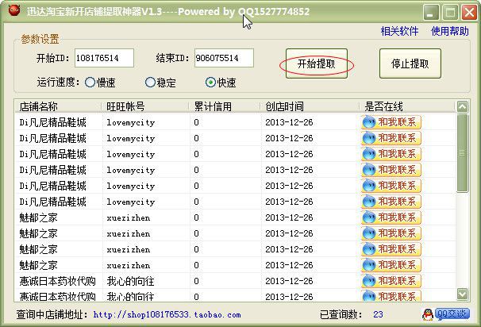Click 和我联系 in the first 惠诚日本药妆代购 row

coord(391,281)
